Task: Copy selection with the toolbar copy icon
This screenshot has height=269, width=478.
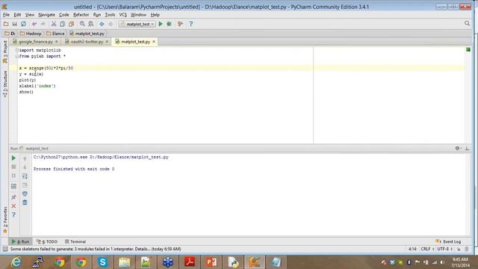Action: 62,24
